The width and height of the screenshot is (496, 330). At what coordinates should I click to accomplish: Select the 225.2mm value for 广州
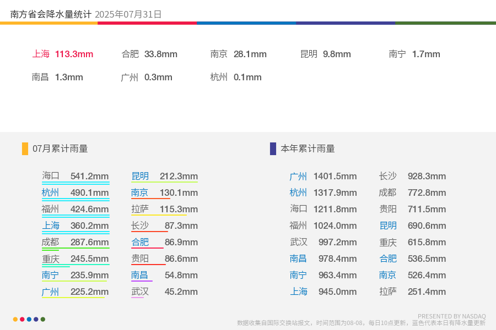(89, 291)
